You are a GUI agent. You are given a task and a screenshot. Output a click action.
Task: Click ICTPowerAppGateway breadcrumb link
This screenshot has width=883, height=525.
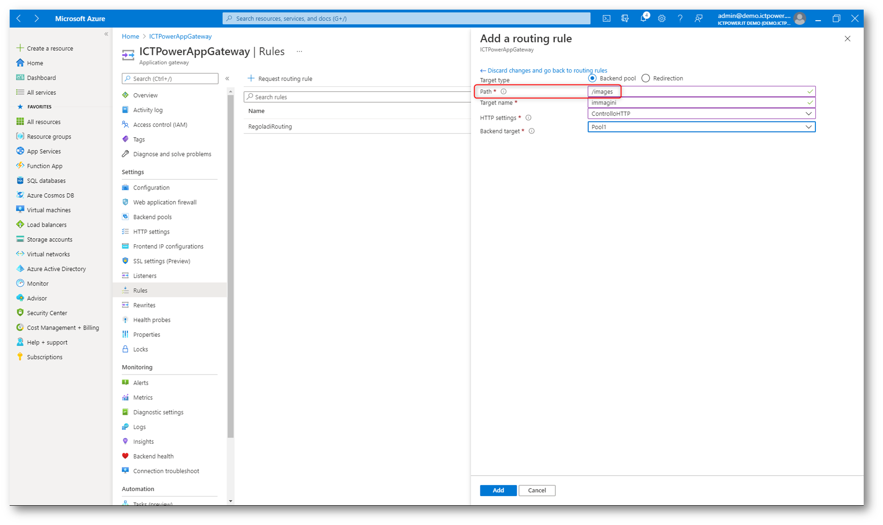click(180, 36)
